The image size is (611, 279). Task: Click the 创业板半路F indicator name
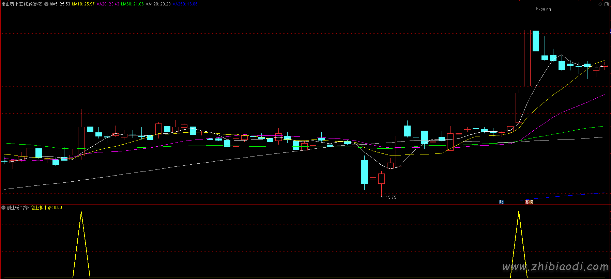click(x=18, y=207)
